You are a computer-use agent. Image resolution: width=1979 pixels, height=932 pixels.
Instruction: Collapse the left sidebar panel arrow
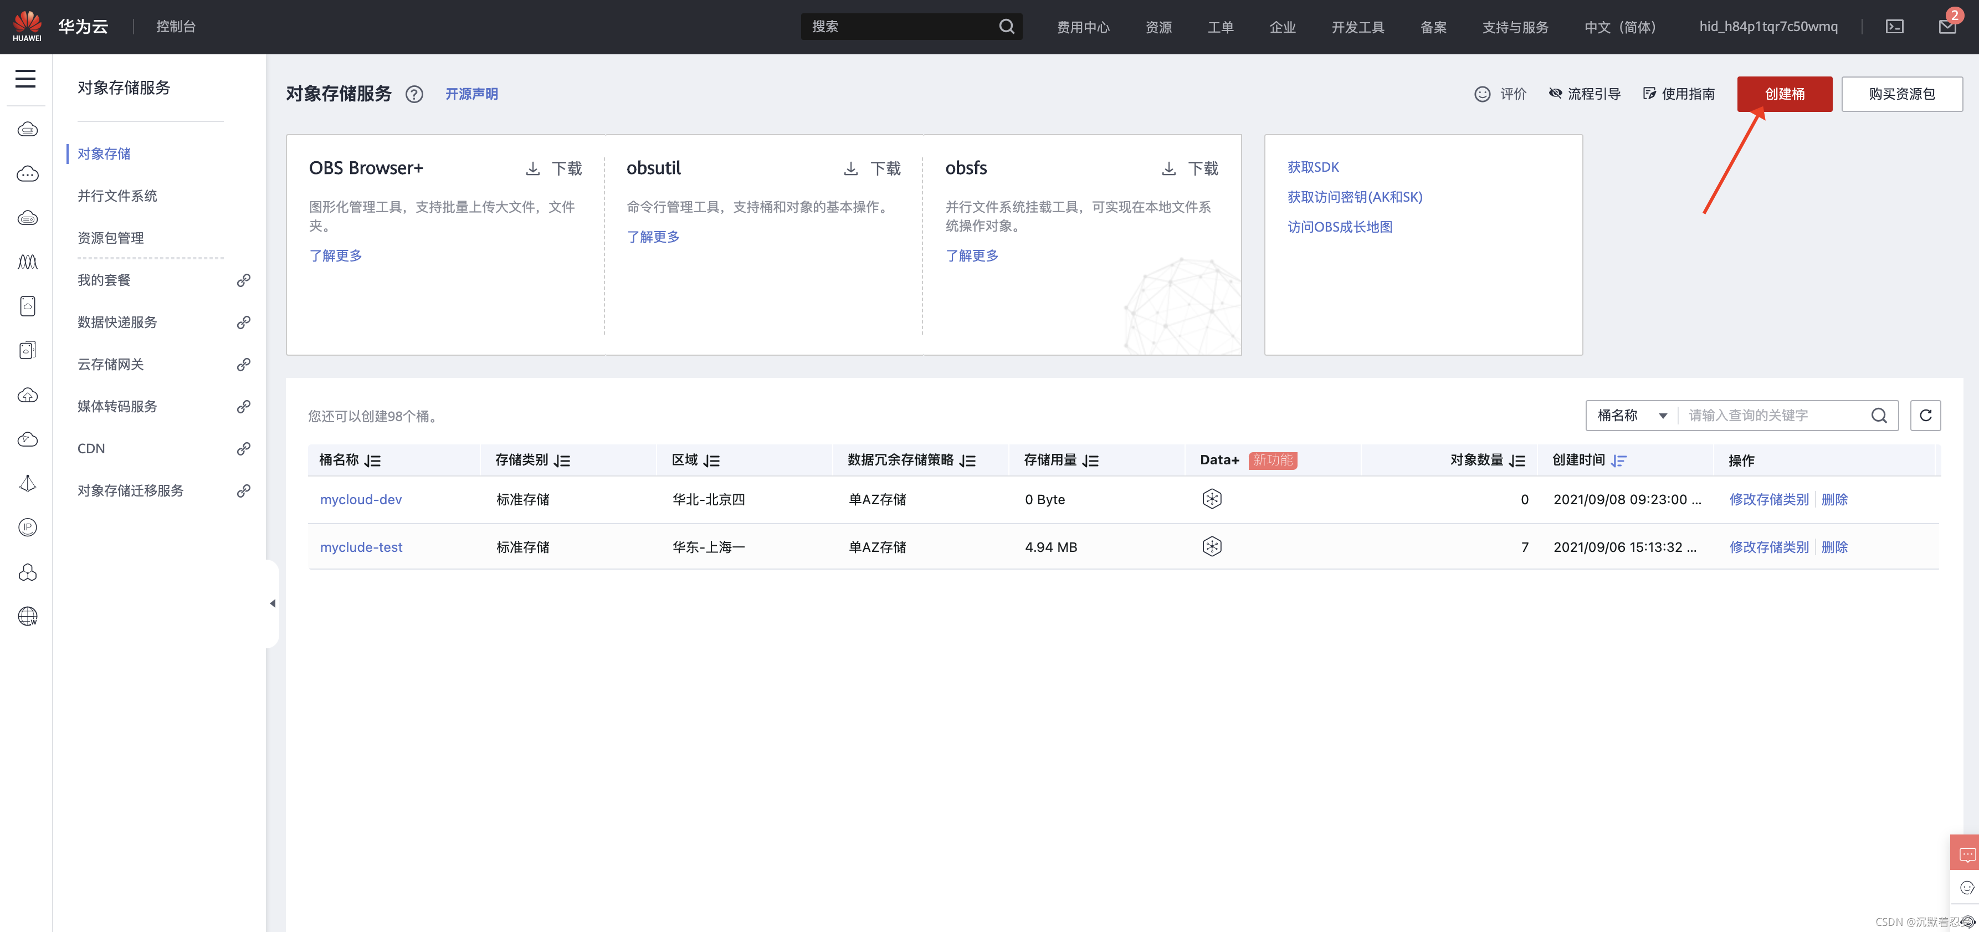273,603
